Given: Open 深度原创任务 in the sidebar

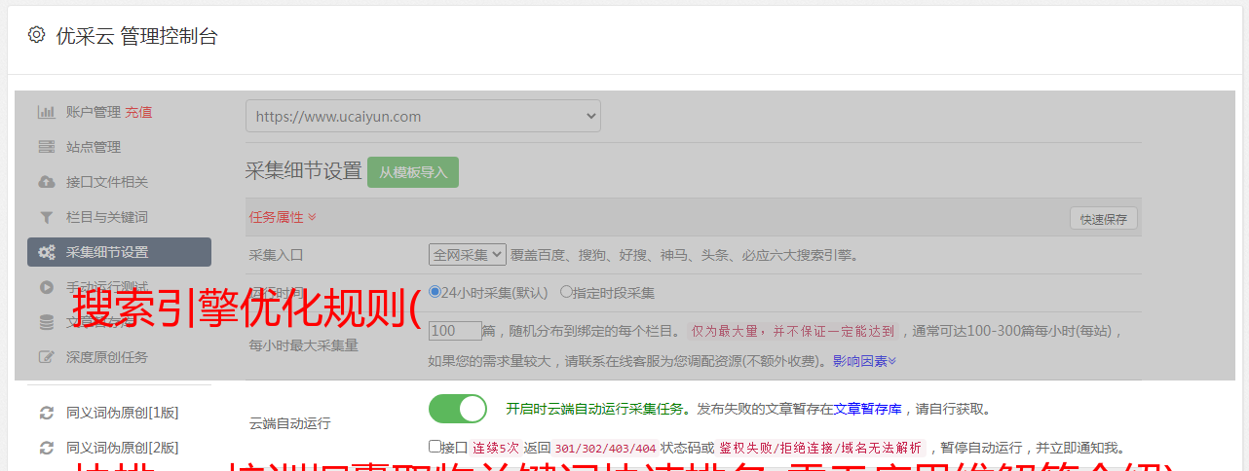Looking at the screenshot, I should (x=107, y=357).
